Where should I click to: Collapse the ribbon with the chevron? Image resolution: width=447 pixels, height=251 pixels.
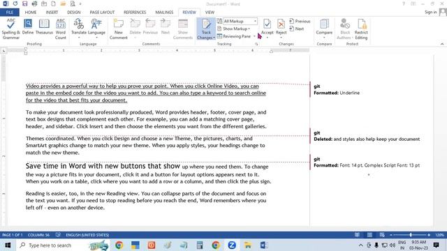point(442,44)
